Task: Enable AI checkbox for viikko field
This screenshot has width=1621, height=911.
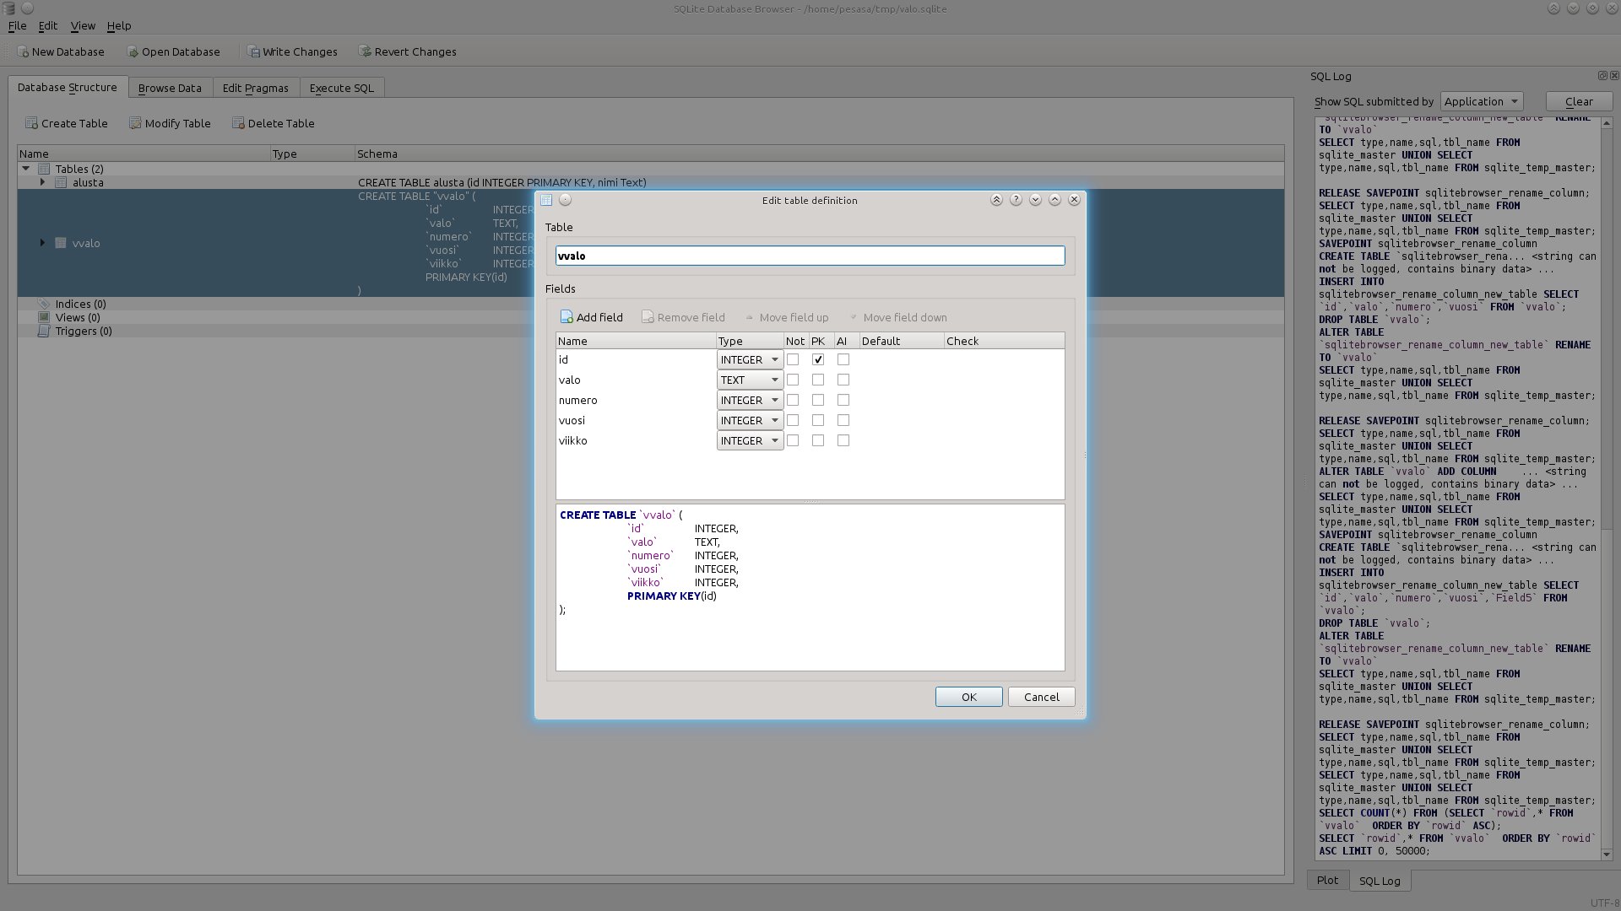Action: [843, 440]
